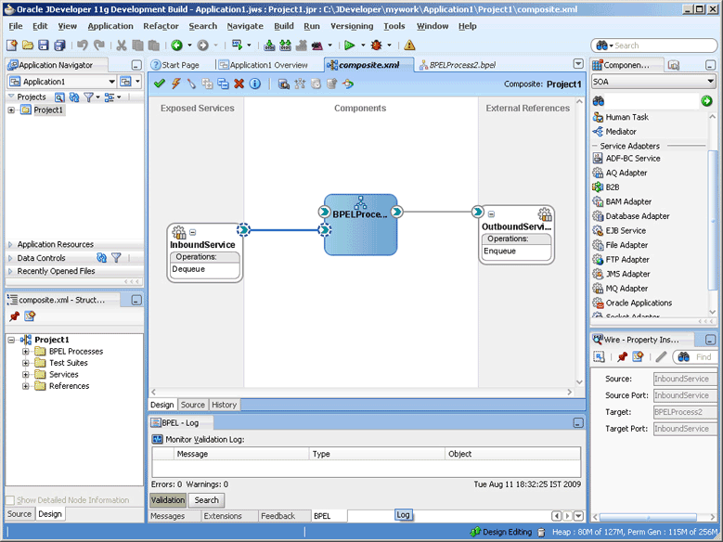Click the green go arrow in palette search

click(x=706, y=101)
